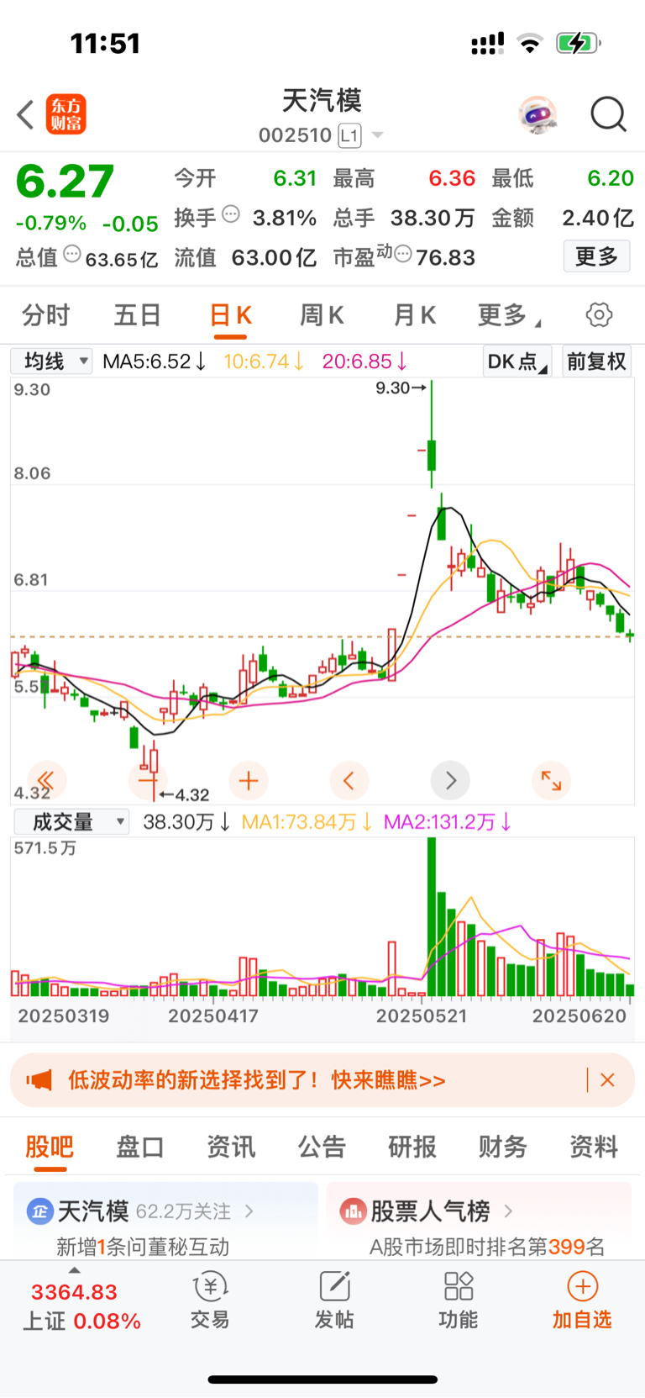Move chart left with left chevron

pyautogui.click(x=349, y=781)
